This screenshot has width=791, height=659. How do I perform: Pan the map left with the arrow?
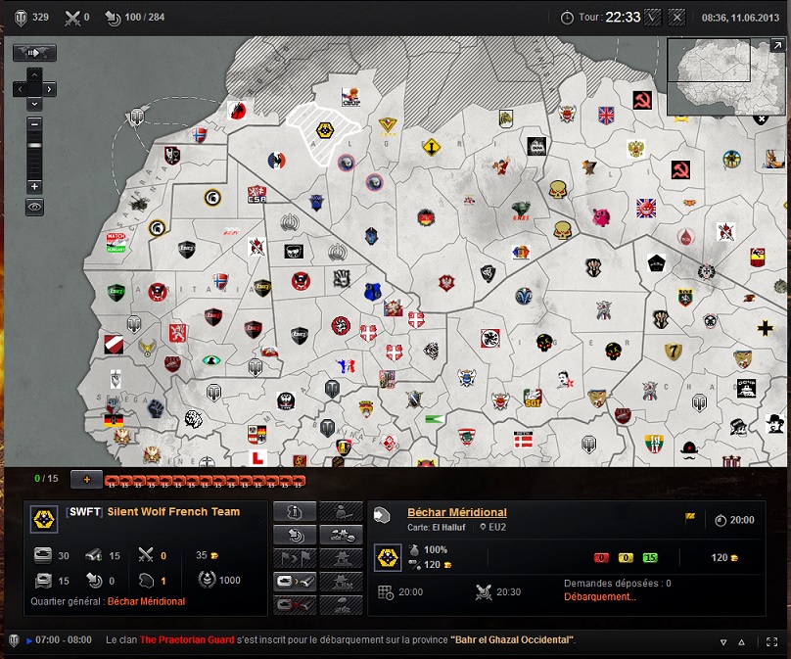(20, 89)
